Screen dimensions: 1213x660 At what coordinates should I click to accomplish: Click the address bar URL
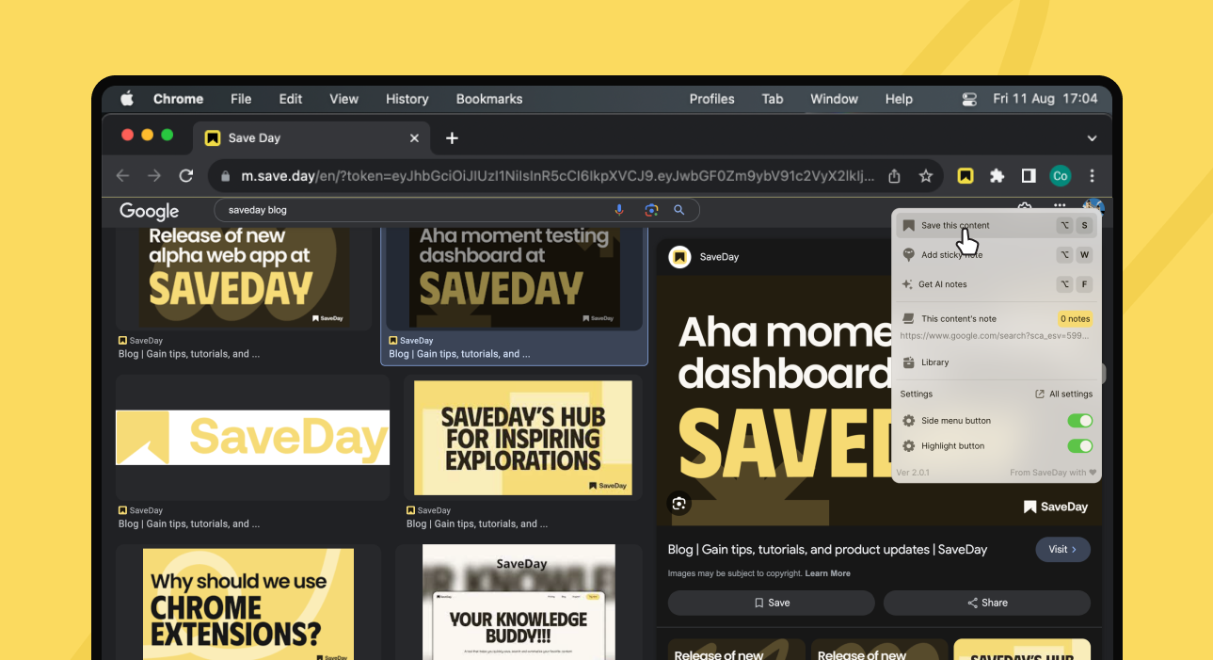coord(556,176)
